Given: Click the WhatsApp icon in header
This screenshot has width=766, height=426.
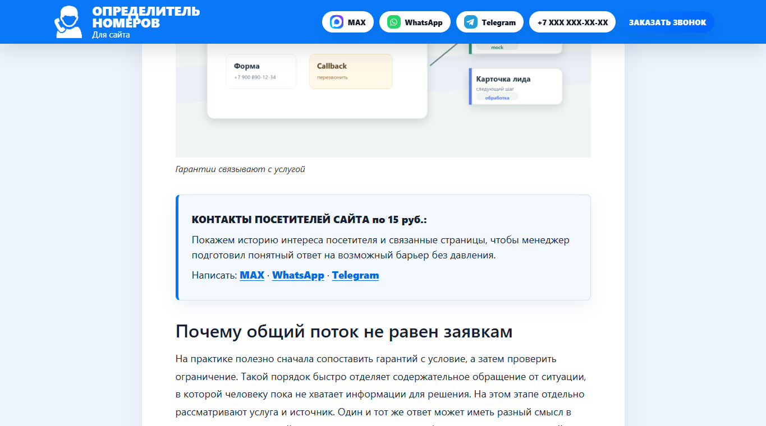Looking at the screenshot, I should 394,22.
